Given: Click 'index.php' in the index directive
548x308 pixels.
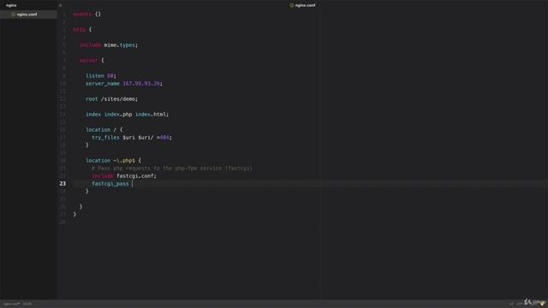Looking at the screenshot, I should tap(118, 114).
